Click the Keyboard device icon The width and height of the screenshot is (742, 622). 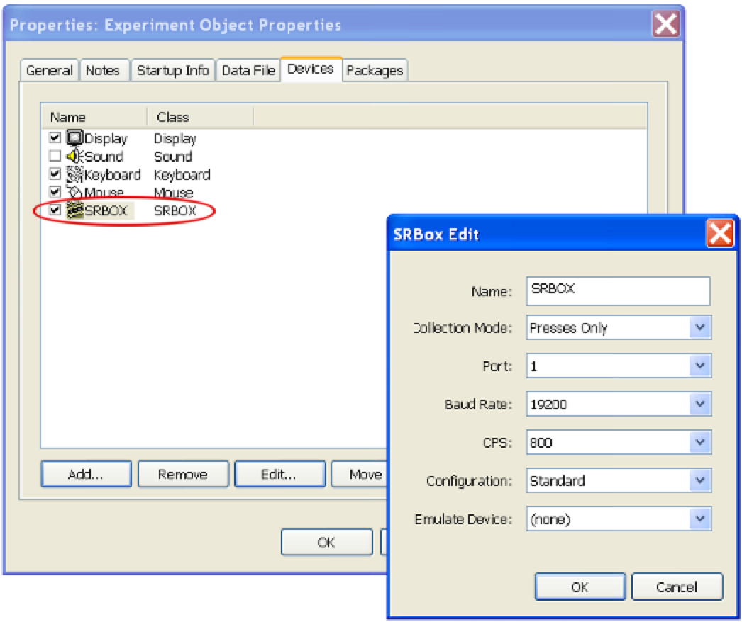point(74,174)
